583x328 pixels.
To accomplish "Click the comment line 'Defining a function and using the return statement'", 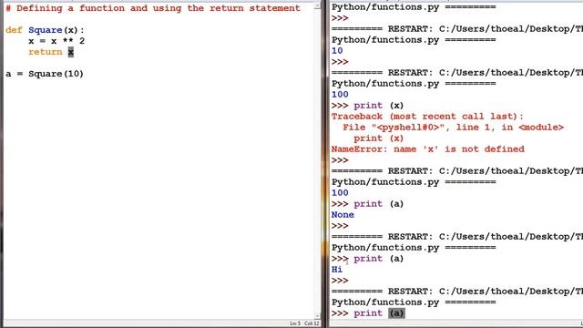I will tap(153, 8).
